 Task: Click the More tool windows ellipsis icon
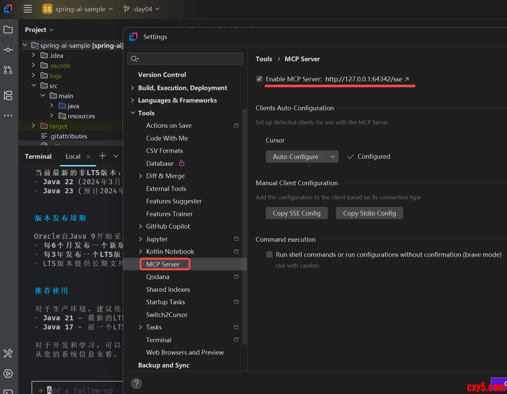[x=8, y=116]
